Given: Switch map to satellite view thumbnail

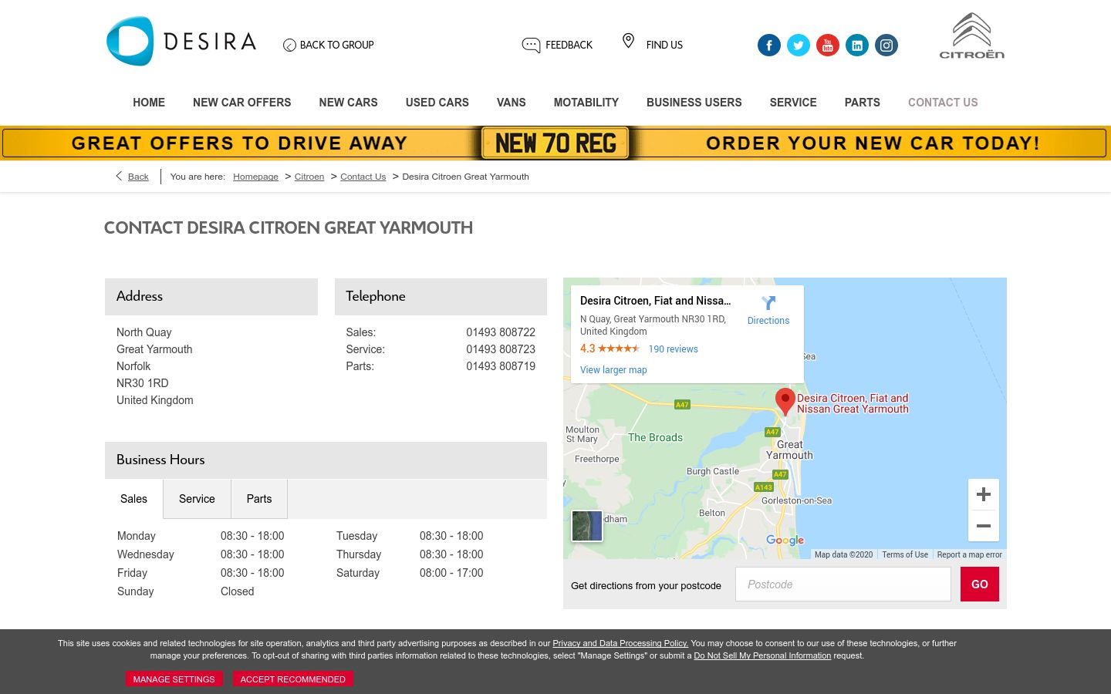Looking at the screenshot, I should 586,526.
